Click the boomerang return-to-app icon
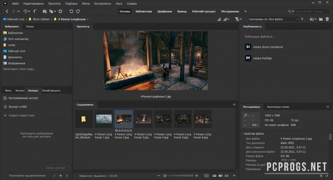 coord(35,11)
